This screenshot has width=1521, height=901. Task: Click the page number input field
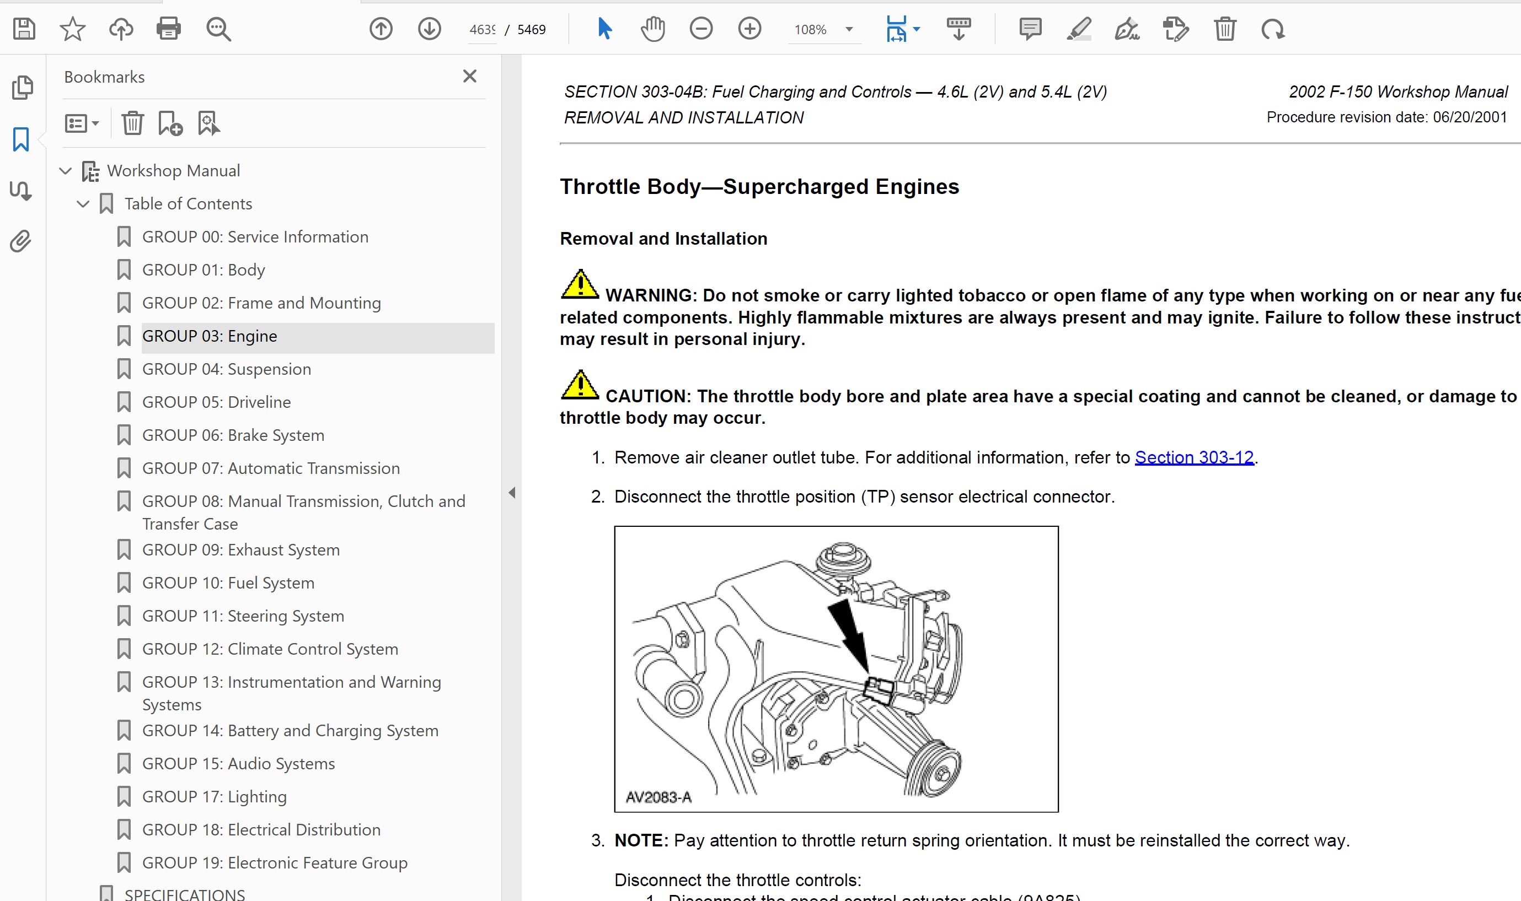[483, 29]
